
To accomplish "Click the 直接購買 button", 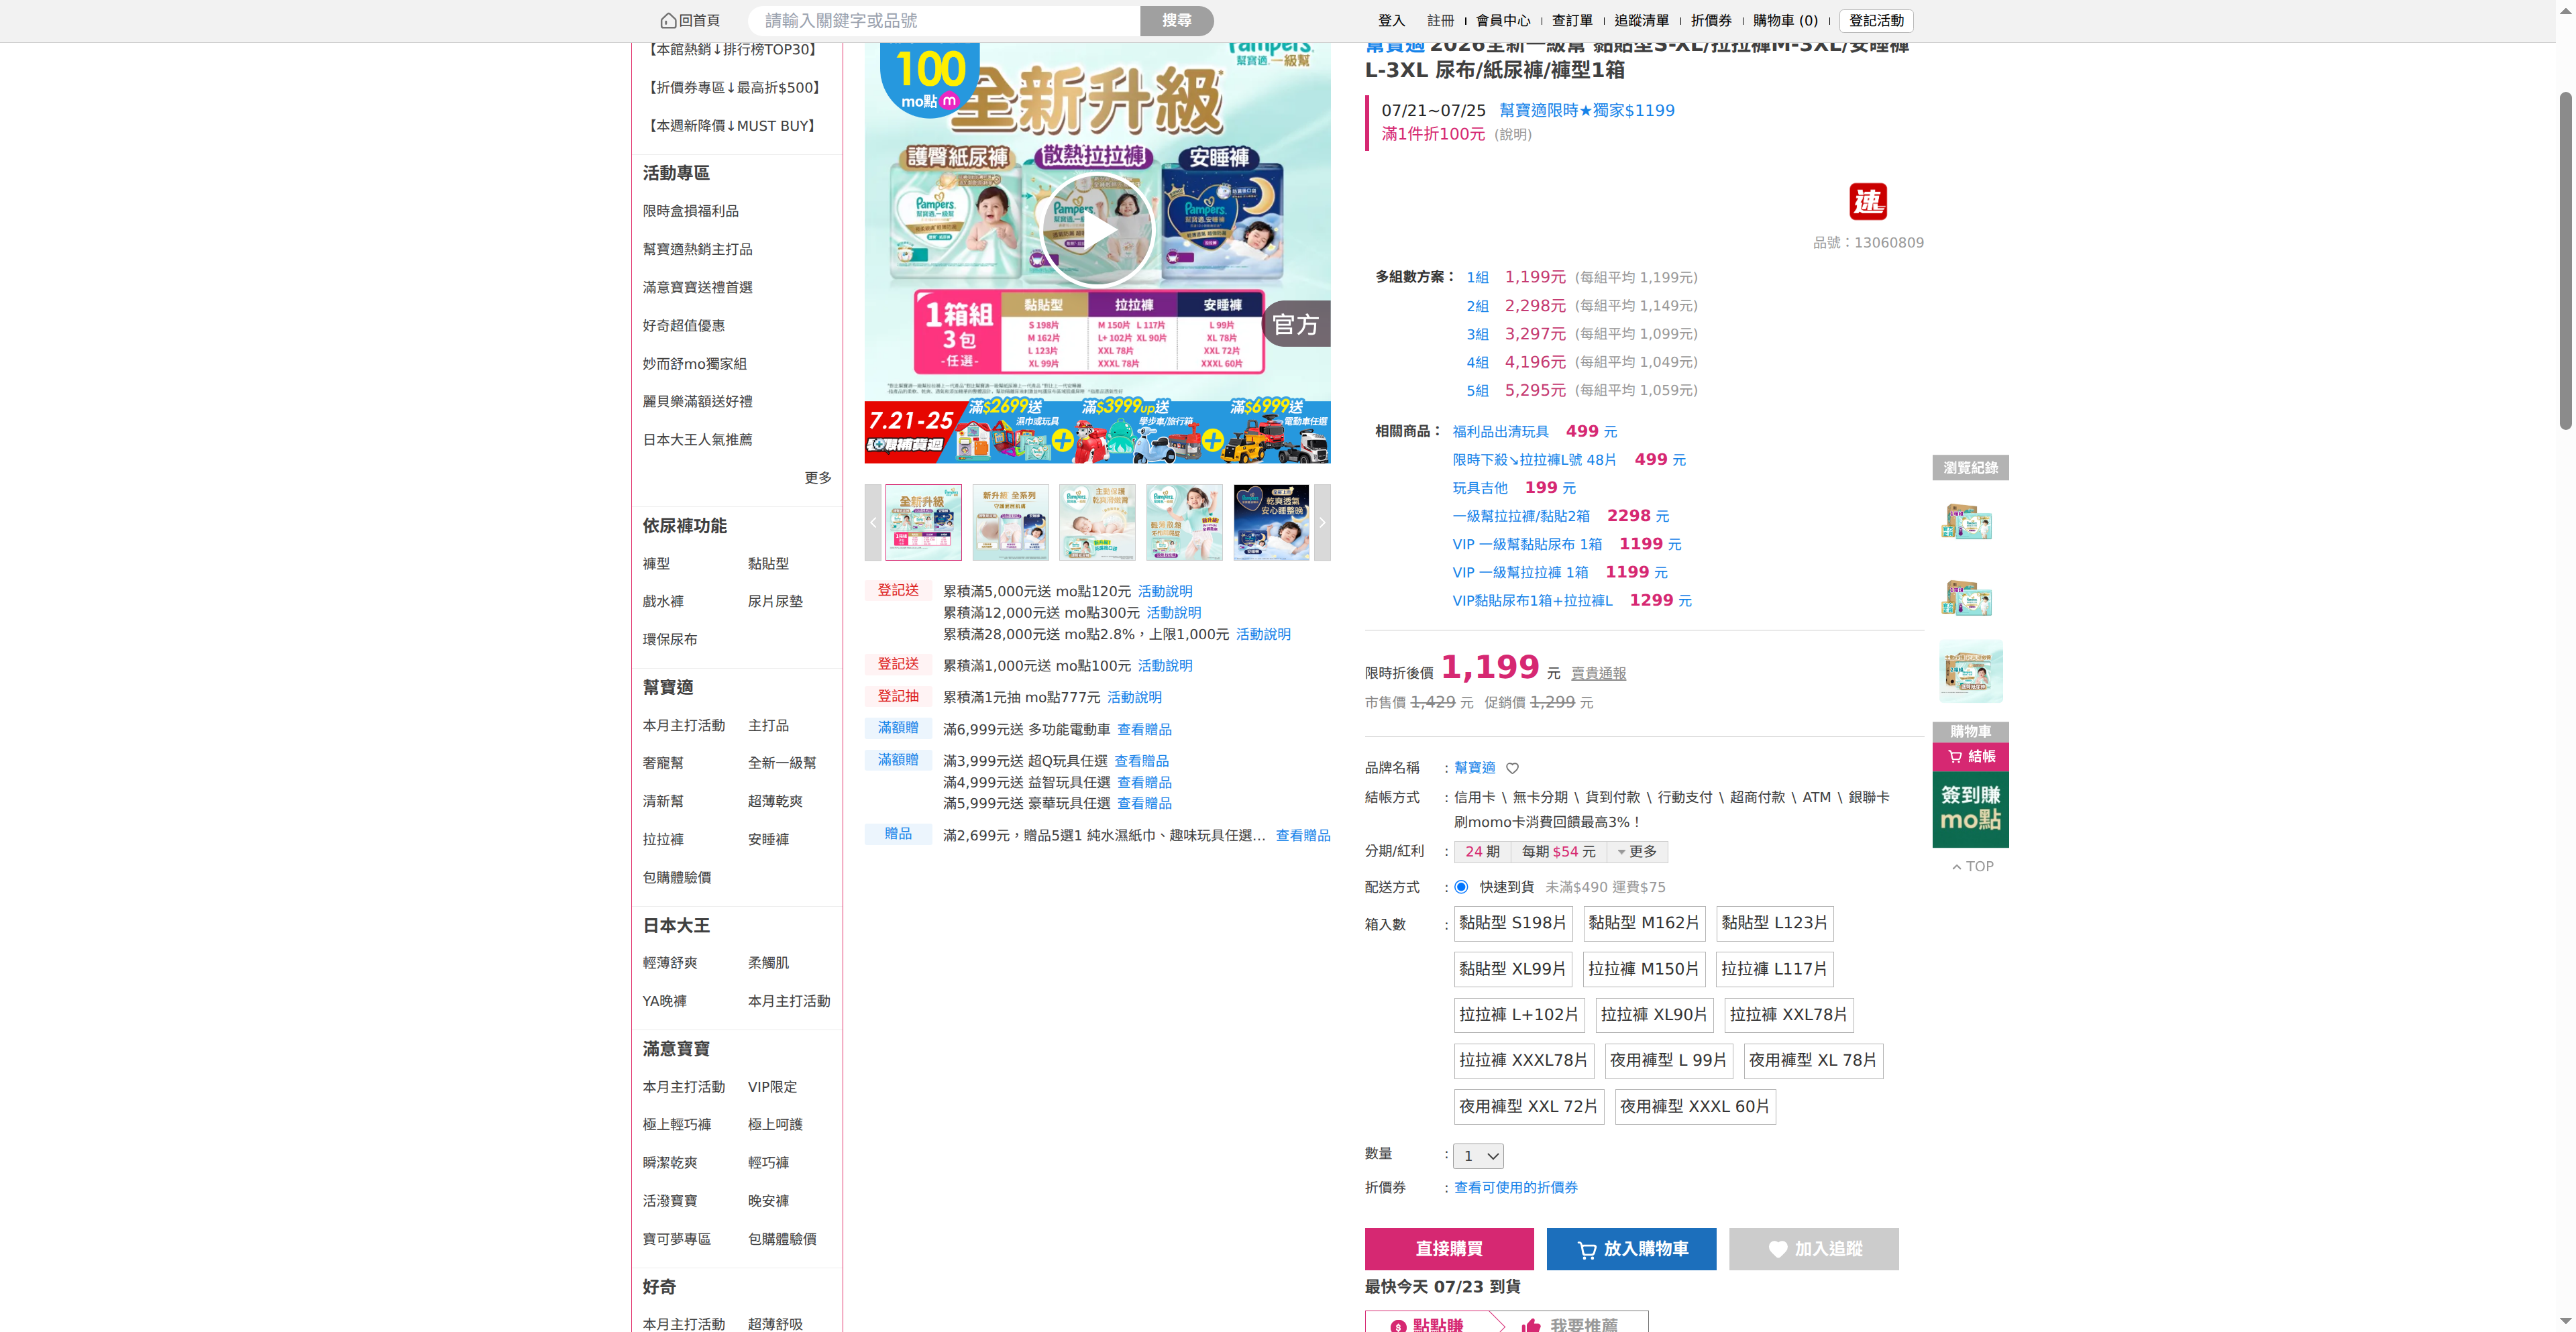I will [1449, 1249].
